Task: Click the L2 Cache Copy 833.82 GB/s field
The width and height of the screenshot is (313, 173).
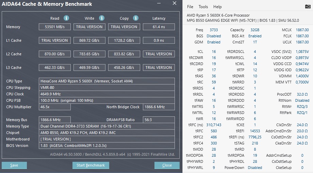Action: point(124,54)
